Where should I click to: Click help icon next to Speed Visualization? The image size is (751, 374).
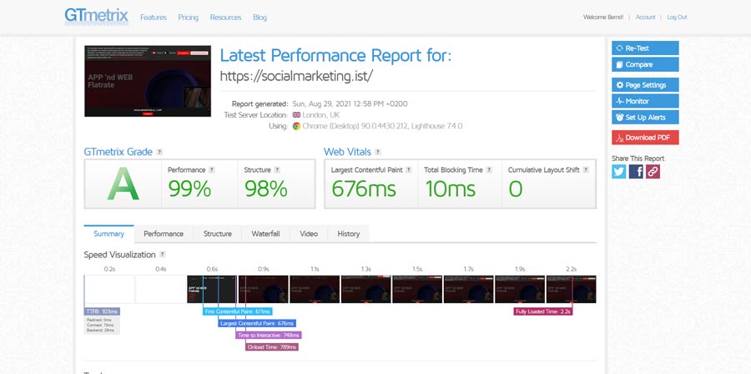(x=163, y=255)
